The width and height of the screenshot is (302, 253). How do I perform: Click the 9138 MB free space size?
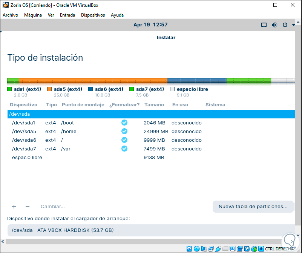154,157
